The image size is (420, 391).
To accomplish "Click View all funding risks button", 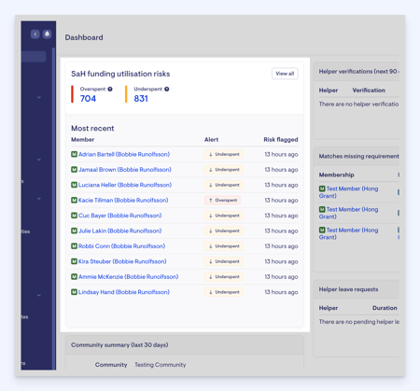I will point(285,74).
